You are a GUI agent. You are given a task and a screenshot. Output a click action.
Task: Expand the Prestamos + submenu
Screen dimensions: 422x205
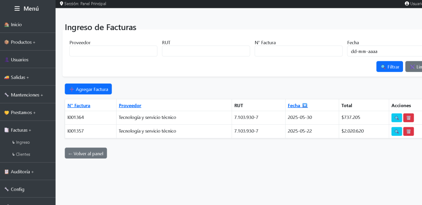pos(28,112)
